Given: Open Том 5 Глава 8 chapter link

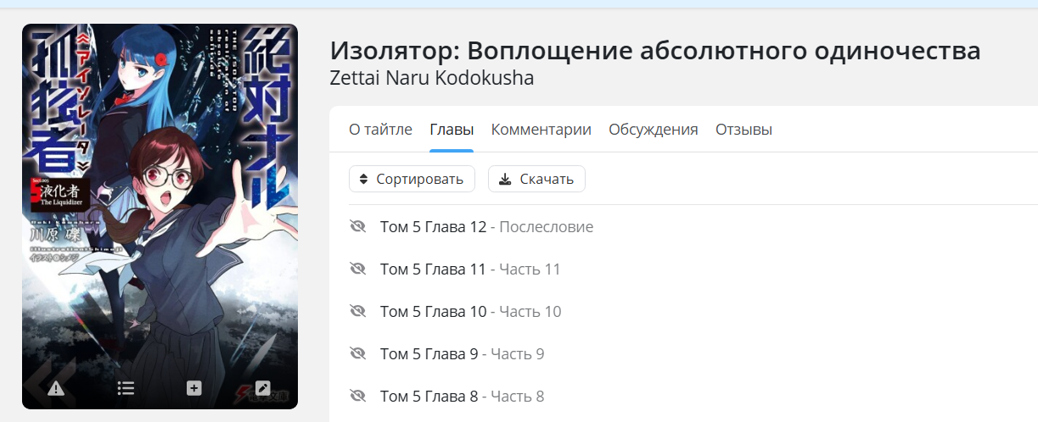Looking at the screenshot, I should click(462, 397).
